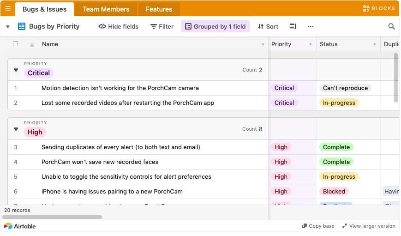Viewport: 401px width, 236px height.
Task: Click the horizontal scrollbar at the bottom
Action: [x=53, y=217]
